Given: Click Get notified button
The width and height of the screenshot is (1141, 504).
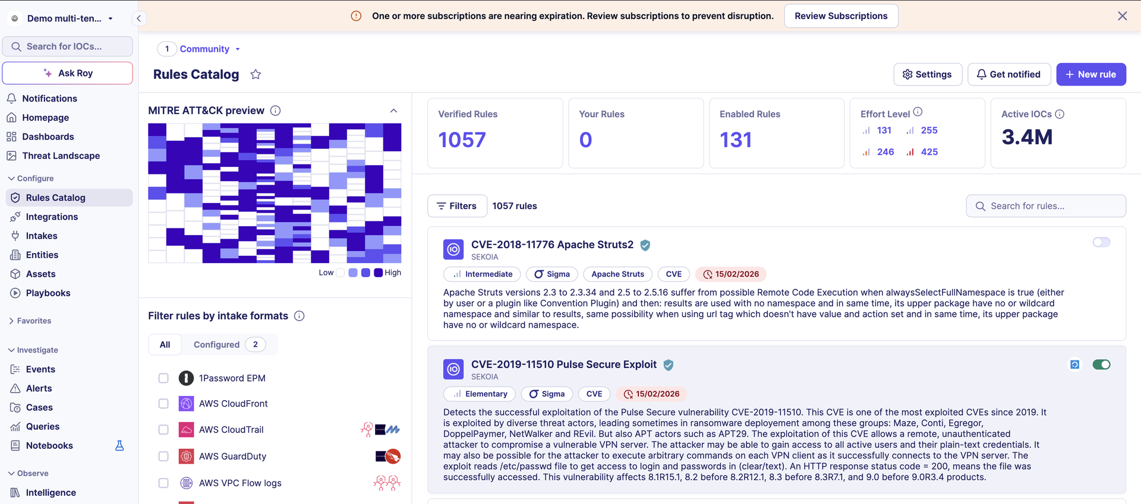Looking at the screenshot, I should click(1009, 74).
